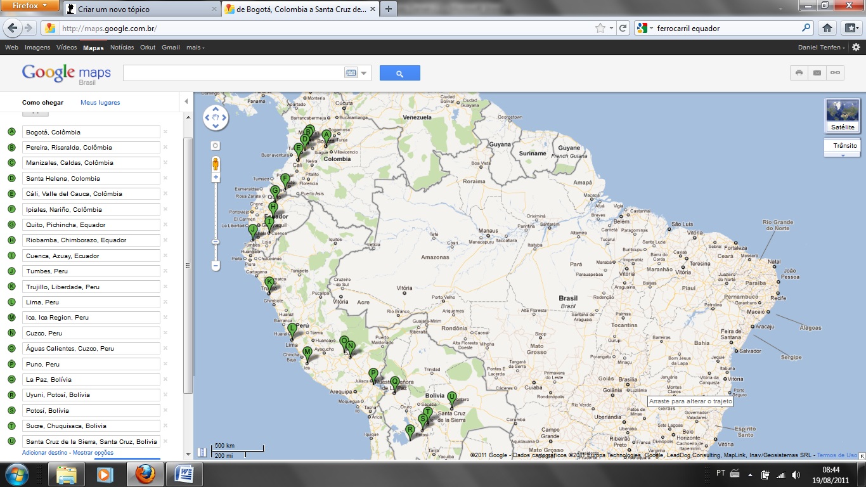Remove Lima, Peru destination with its X
The width and height of the screenshot is (866, 487).
(165, 302)
